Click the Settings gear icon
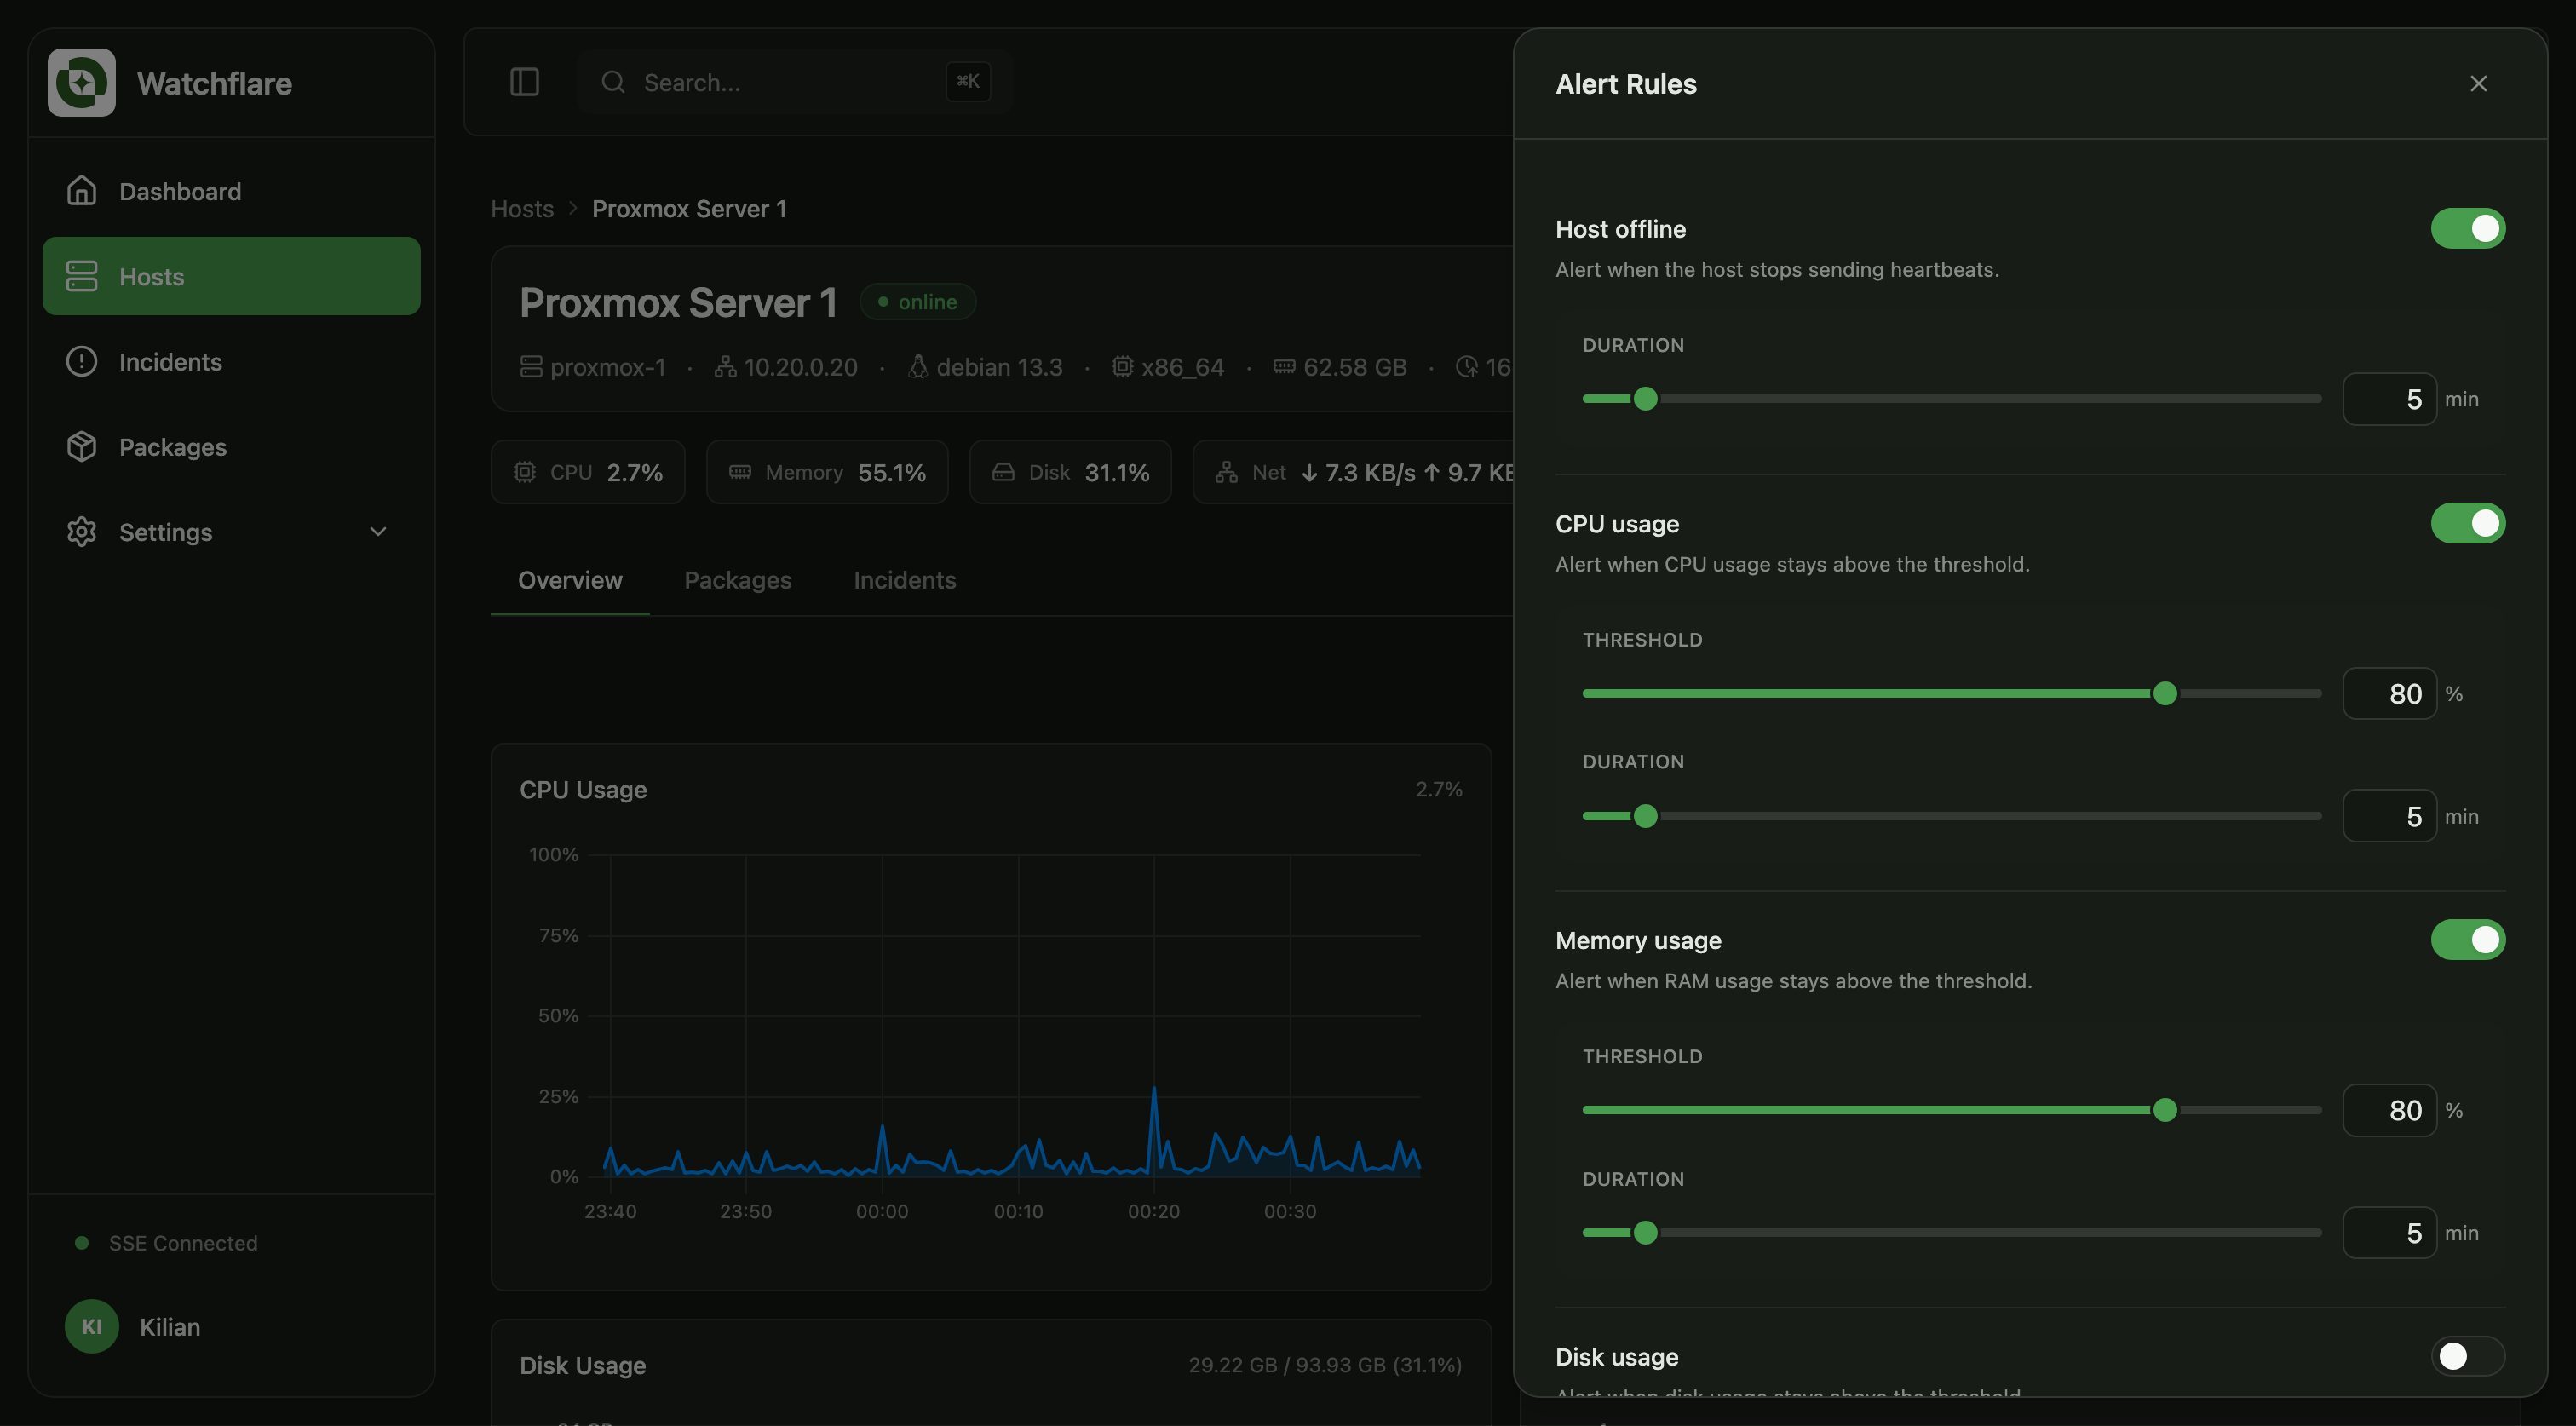The height and width of the screenshot is (1426, 2576). [82, 531]
